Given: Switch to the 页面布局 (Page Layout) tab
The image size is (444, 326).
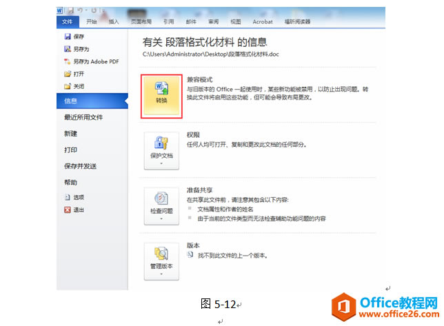Looking at the screenshot, I should (x=141, y=22).
